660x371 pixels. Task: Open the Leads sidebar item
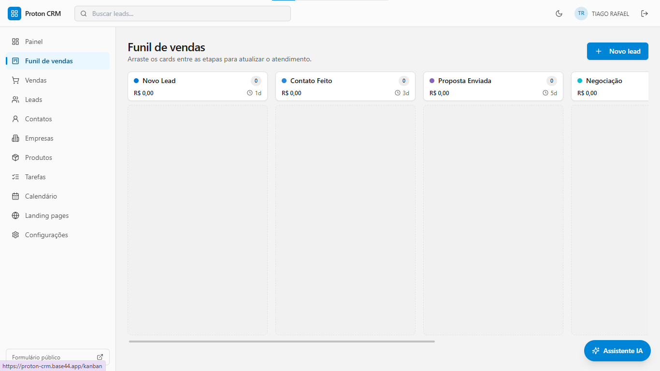click(57, 100)
